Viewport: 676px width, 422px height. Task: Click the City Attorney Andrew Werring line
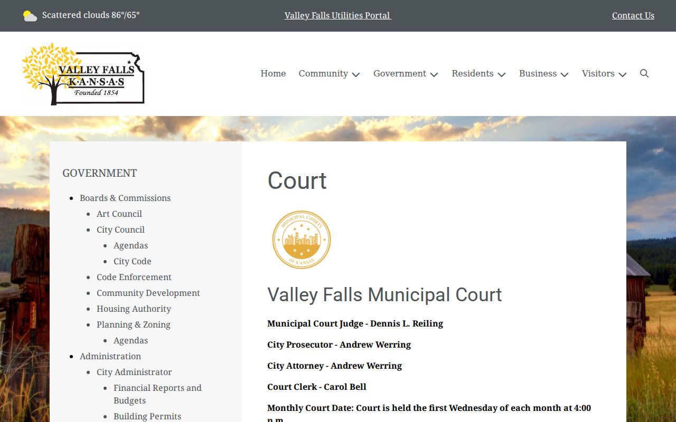coord(334,366)
